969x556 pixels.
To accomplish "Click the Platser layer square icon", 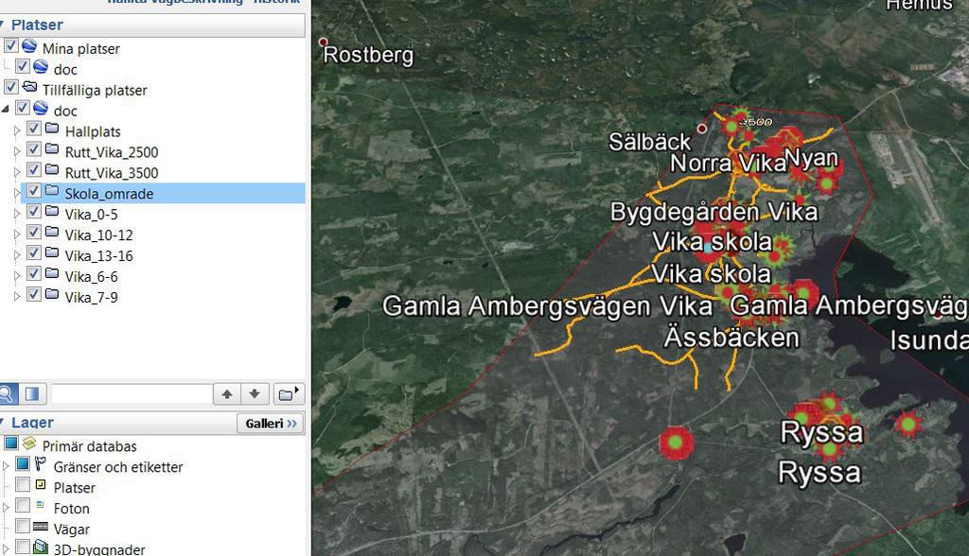I will point(40,484).
